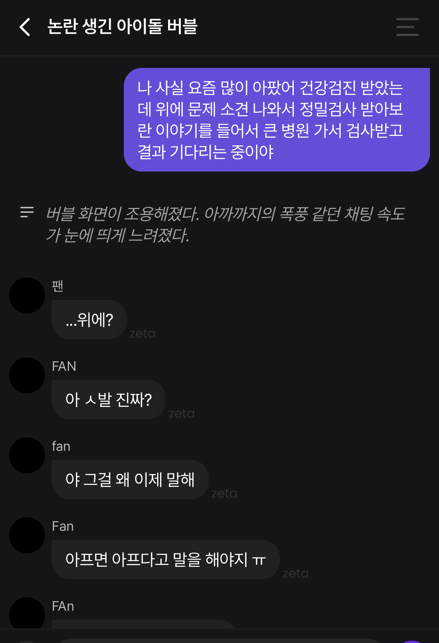Select the '아프면 아프다고 말을 해야지' bubble
Screen dimensions: 439x643
click(x=166, y=560)
